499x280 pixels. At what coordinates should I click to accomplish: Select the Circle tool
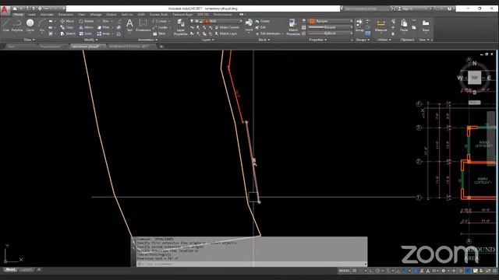(x=30, y=25)
